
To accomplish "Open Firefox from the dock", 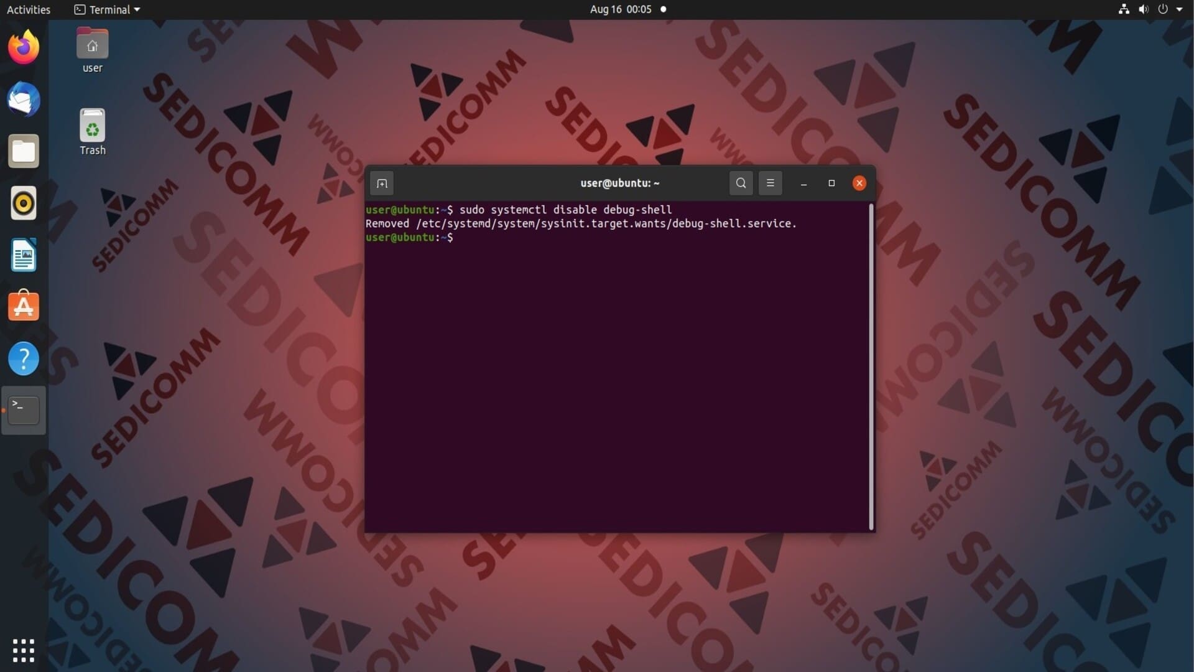I will (x=24, y=47).
